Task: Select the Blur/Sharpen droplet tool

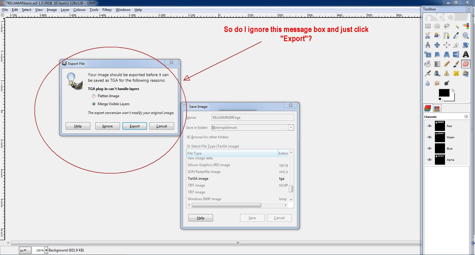Action: [428, 83]
